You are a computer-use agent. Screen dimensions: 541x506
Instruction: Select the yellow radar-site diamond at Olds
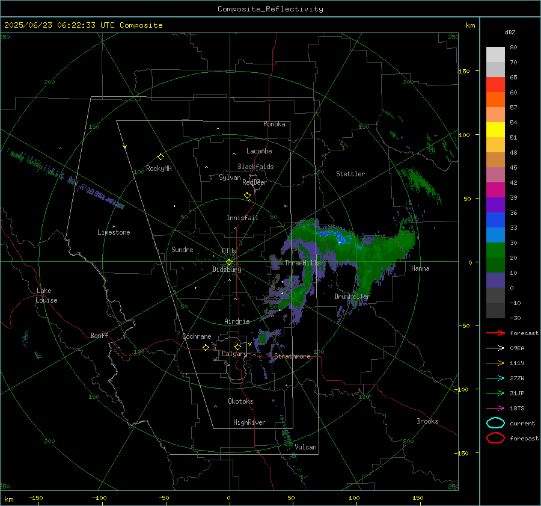click(x=229, y=262)
